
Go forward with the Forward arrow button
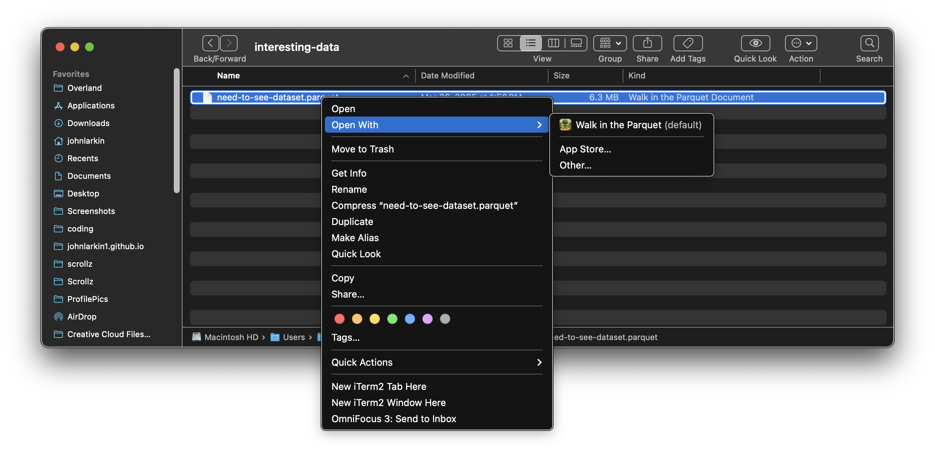click(x=229, y=43)
